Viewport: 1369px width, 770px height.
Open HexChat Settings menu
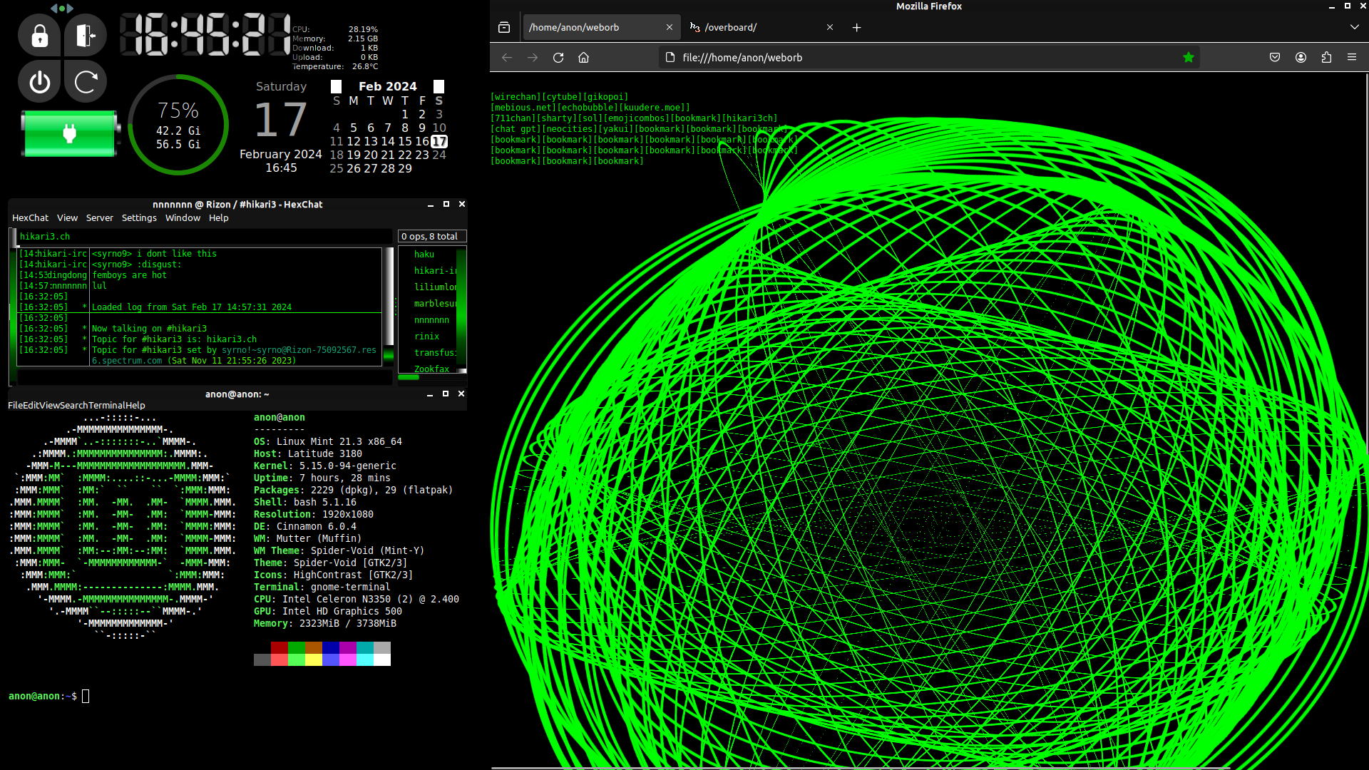tap(139, 218)
